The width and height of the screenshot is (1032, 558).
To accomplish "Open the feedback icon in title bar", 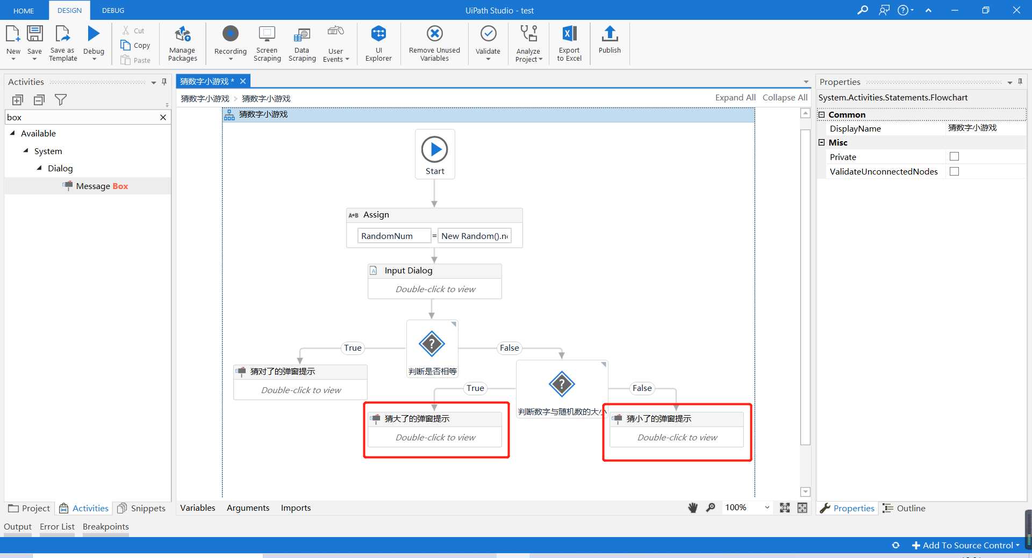I will 884,10.
